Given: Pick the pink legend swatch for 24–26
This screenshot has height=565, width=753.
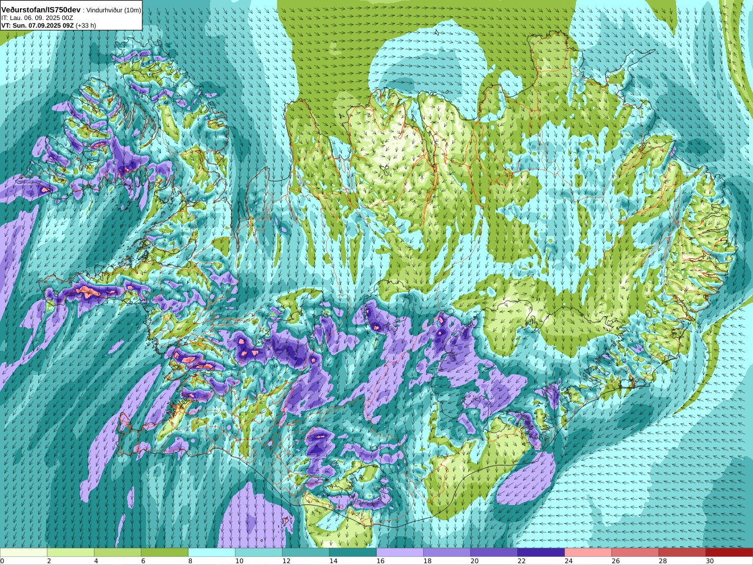Looking at the screenshot, I should (588, 553).
